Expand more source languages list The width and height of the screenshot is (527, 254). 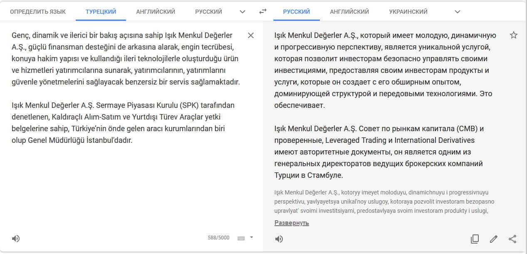click(x=243, y=12)
